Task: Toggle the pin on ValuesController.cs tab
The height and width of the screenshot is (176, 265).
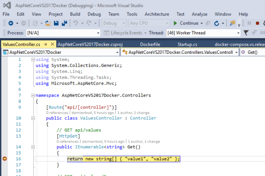Action: click(x=45, y=45)
